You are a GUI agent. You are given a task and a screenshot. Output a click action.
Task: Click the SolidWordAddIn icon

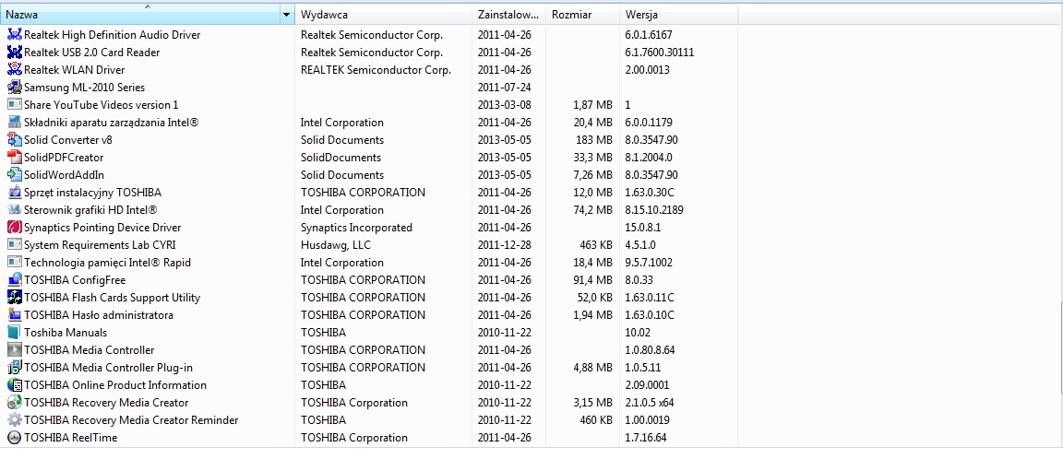tap(14, 175)
